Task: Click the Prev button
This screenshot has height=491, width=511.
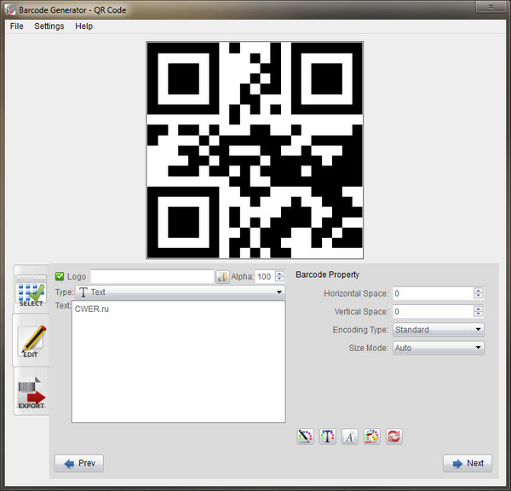Action: [x=79, y=463]
